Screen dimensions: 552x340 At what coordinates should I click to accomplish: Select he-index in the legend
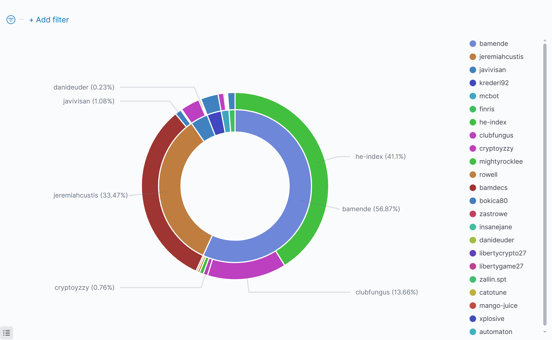tap(492, 122)
